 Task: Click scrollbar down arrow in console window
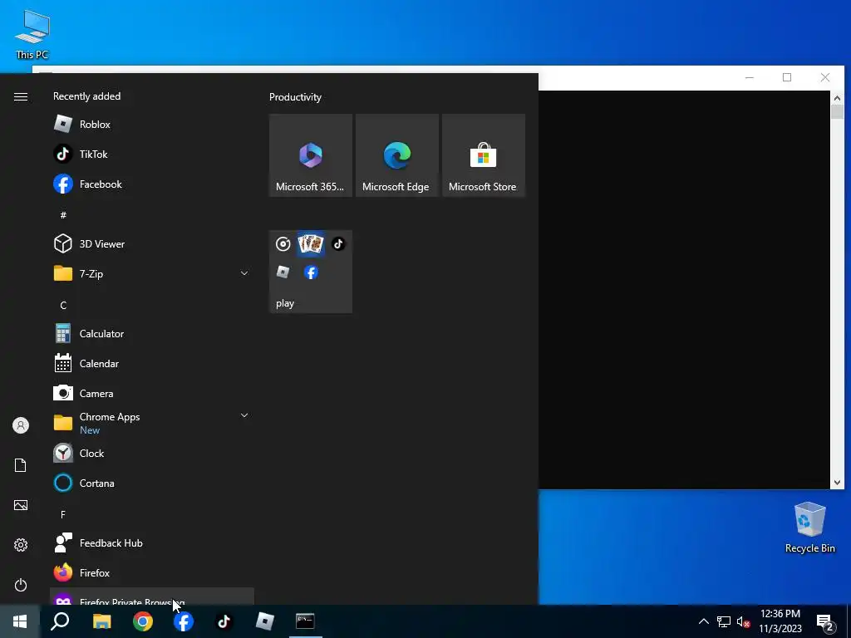click(837, 483)
